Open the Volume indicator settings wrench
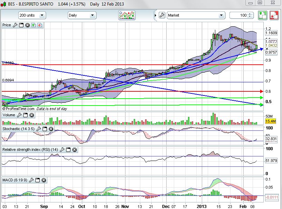This screenshot has height=209, width=282. click(19, 115)
